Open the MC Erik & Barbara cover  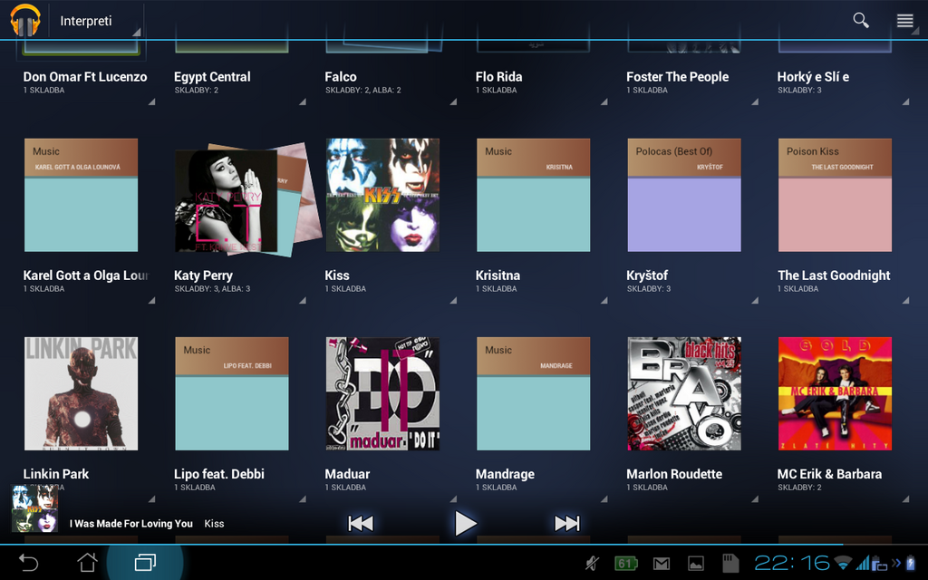coord(835,393)
